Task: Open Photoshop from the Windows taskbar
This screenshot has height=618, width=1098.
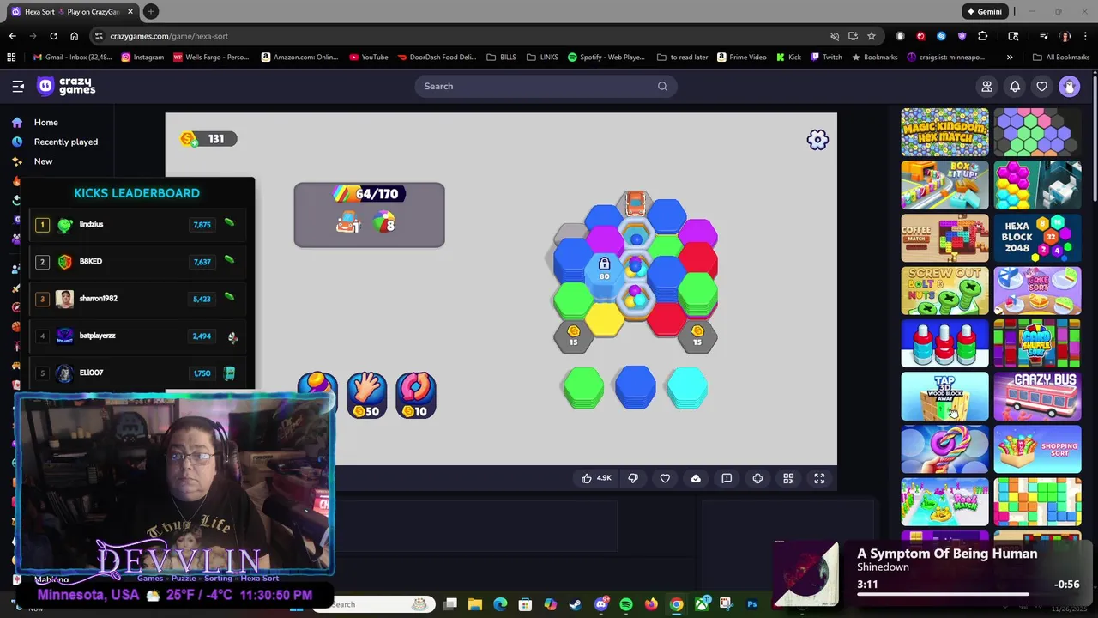Action: (751, 604)
